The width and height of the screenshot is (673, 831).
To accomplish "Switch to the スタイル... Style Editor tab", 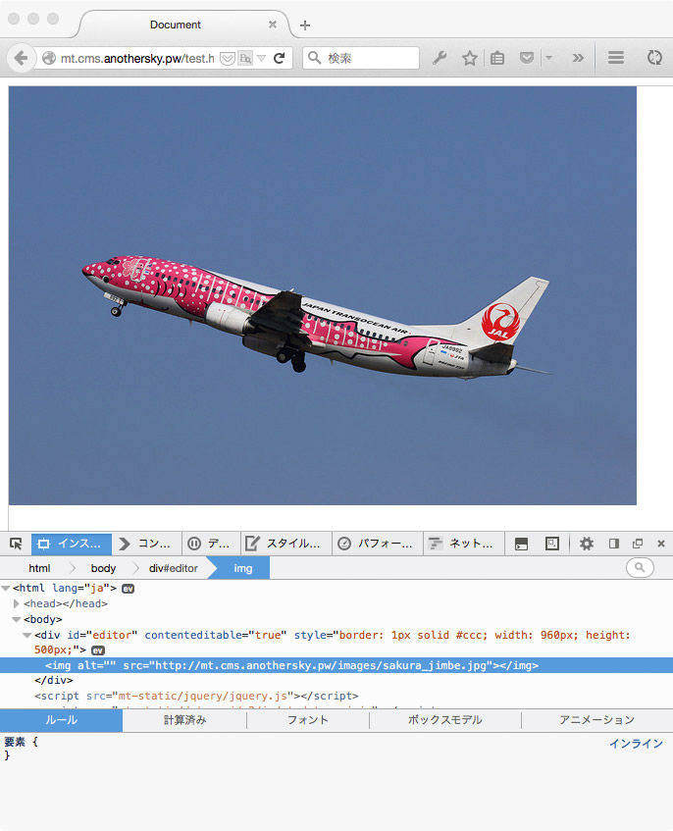I will (x=286, y=544).
